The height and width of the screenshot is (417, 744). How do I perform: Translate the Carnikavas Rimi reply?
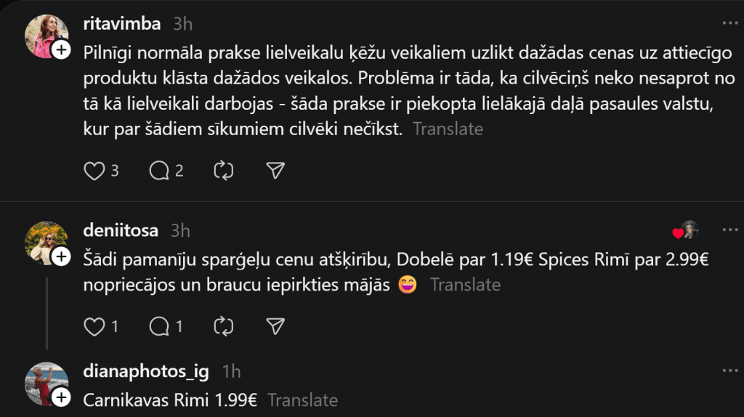coord(302,400)
